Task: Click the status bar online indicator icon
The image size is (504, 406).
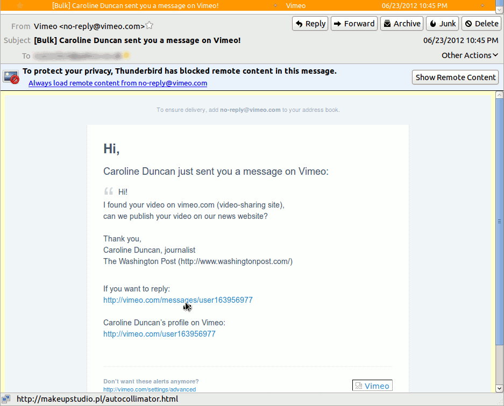Action: click(x=6, y=399)
